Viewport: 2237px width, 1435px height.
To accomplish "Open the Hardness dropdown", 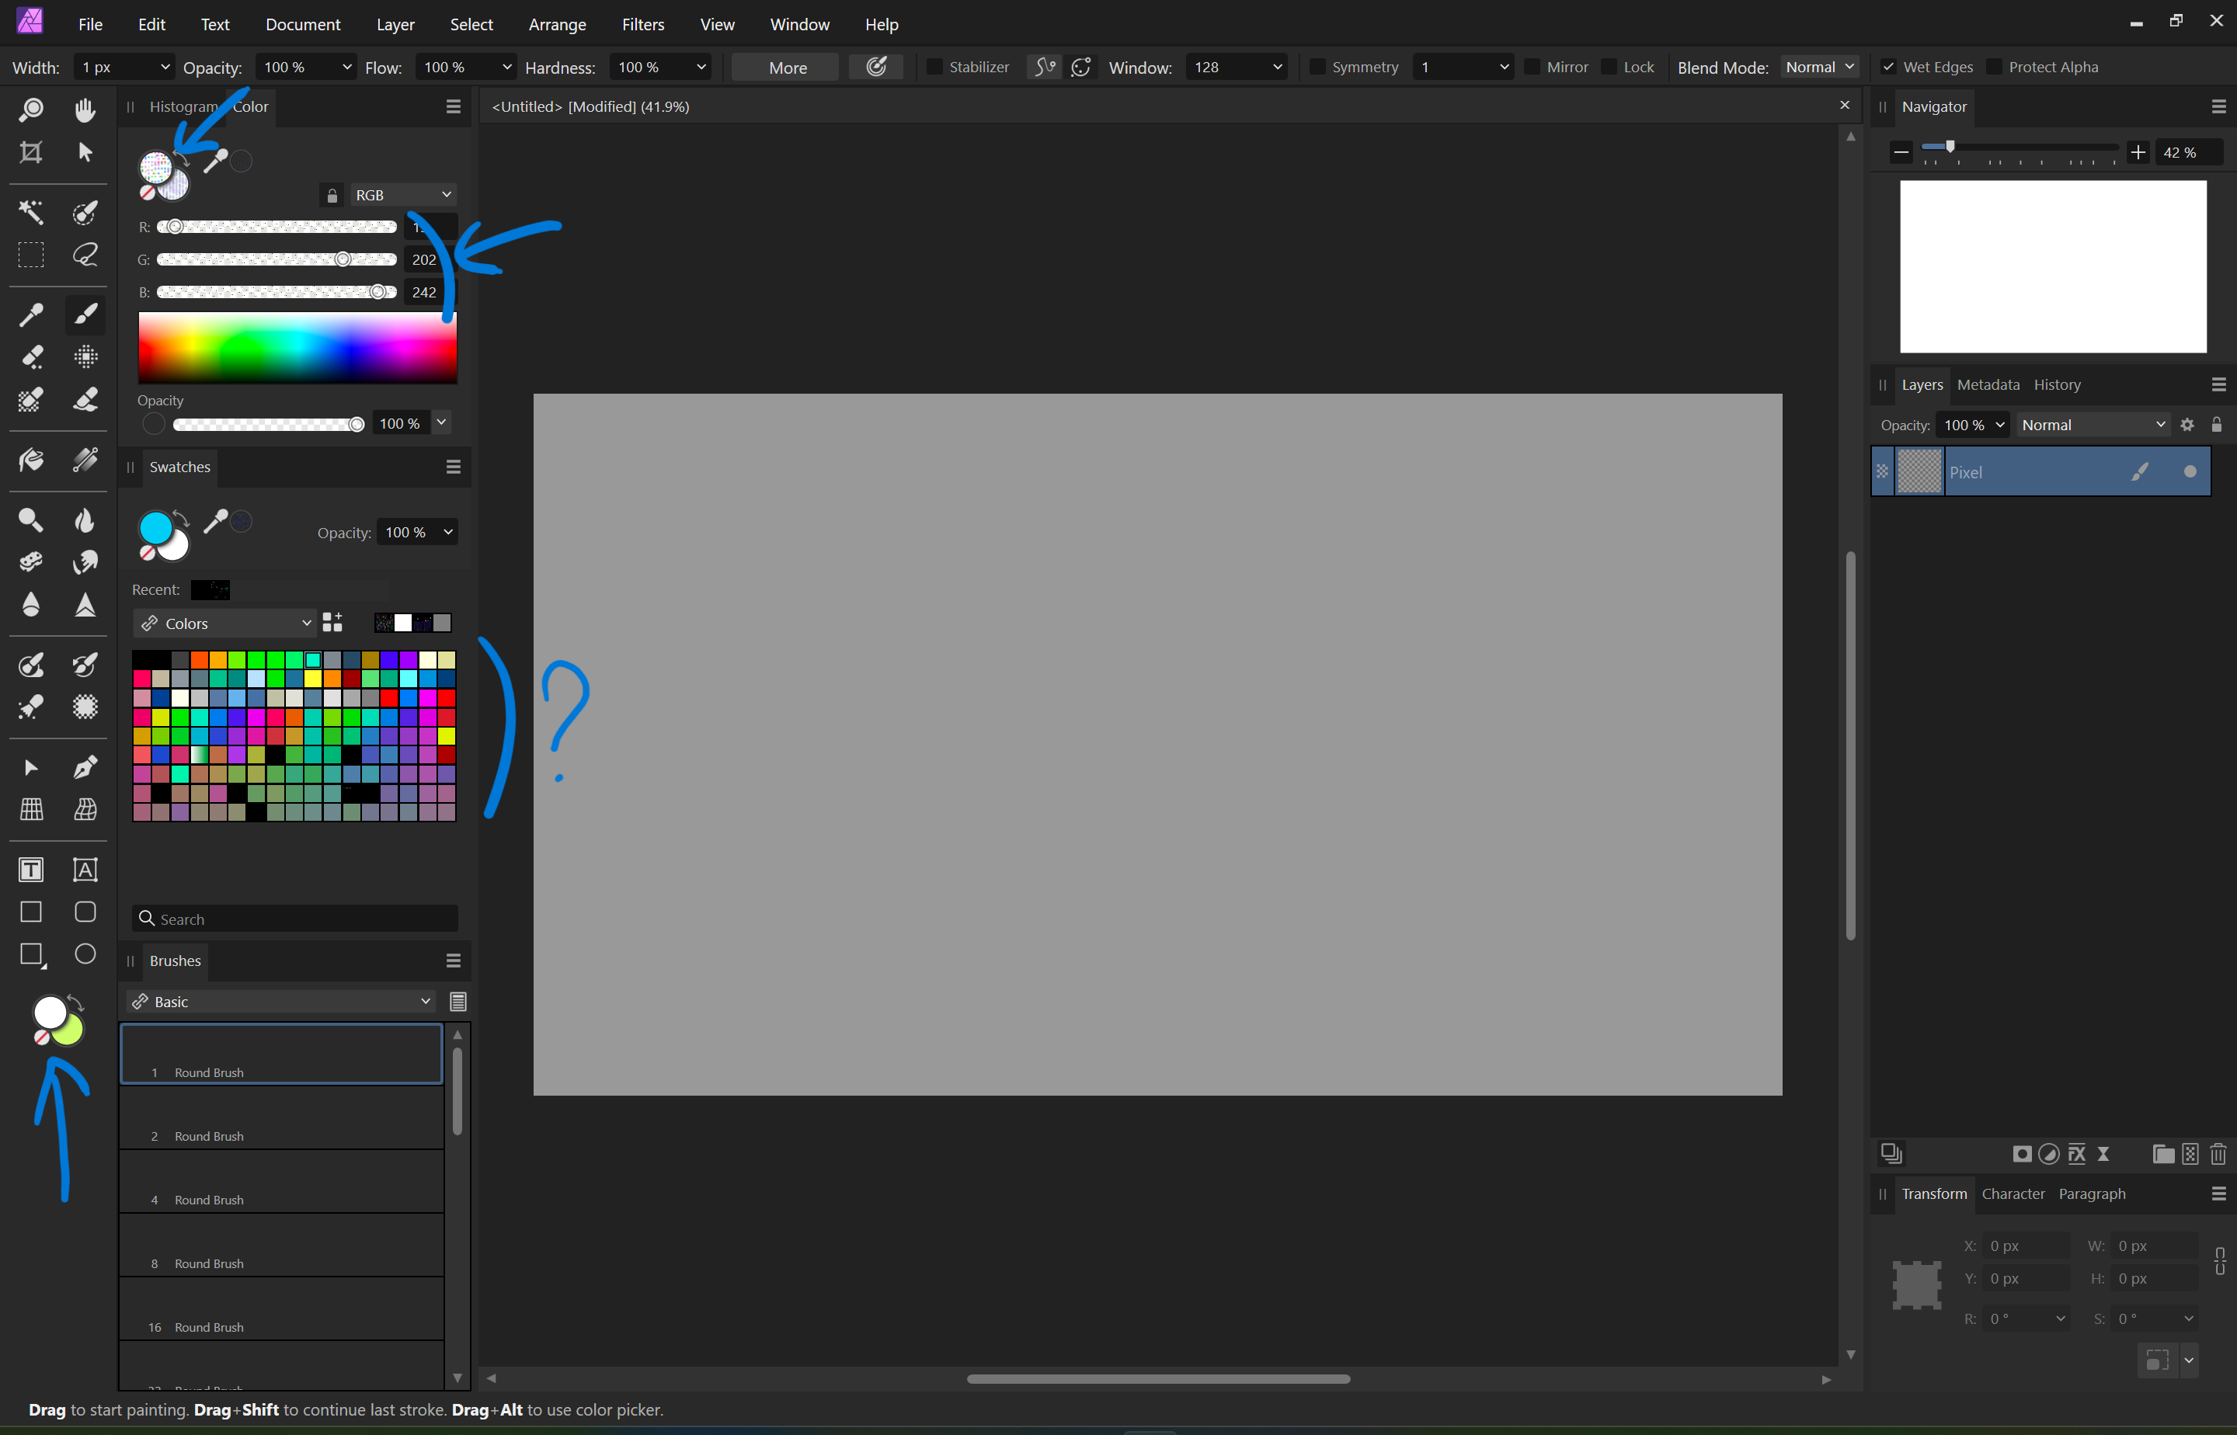I will pos(701,67).
